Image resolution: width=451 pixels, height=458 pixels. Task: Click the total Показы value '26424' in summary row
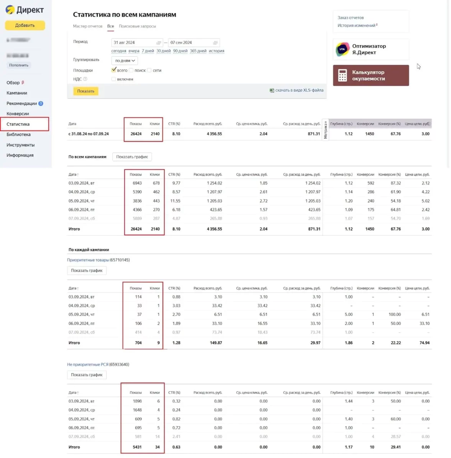(x=136, y=134)
